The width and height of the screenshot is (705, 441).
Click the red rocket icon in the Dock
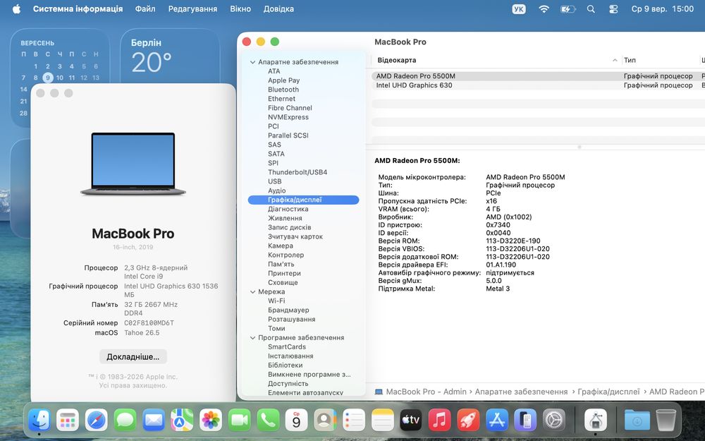click(469, 421)
